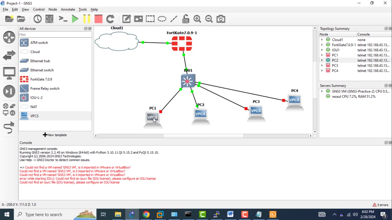
Task: Stop all nodes with red square button
Action: (98, 19)
